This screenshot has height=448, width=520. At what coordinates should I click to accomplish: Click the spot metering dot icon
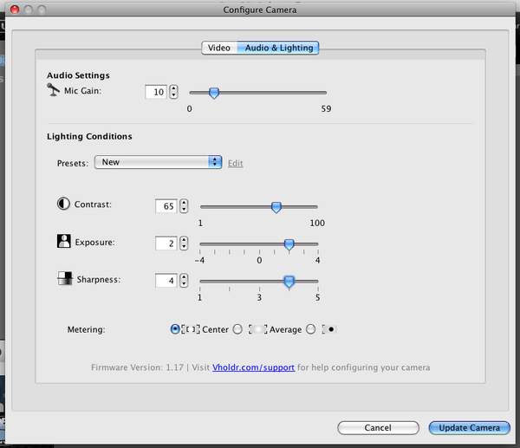329,329
